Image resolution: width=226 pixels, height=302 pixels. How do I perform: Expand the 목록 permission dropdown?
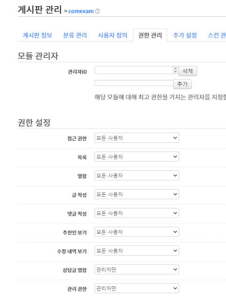point(137,157)
